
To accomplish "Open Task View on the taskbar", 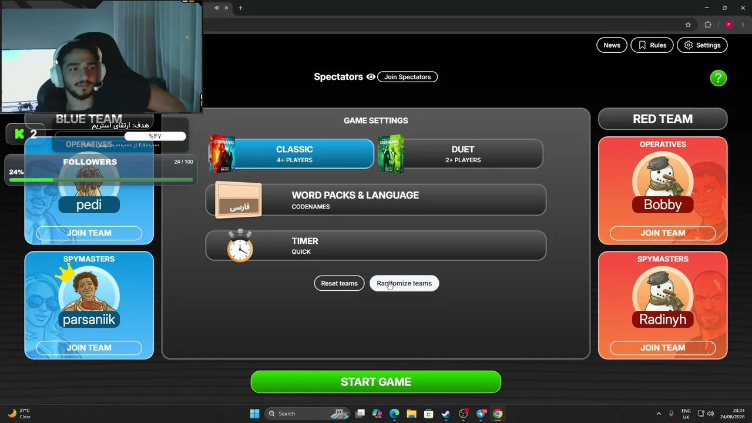I will [360, 414].
